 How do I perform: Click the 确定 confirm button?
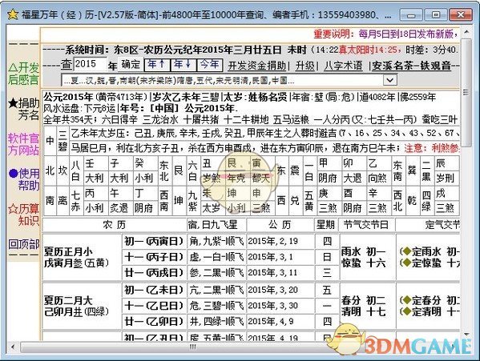tap(131, 65)
